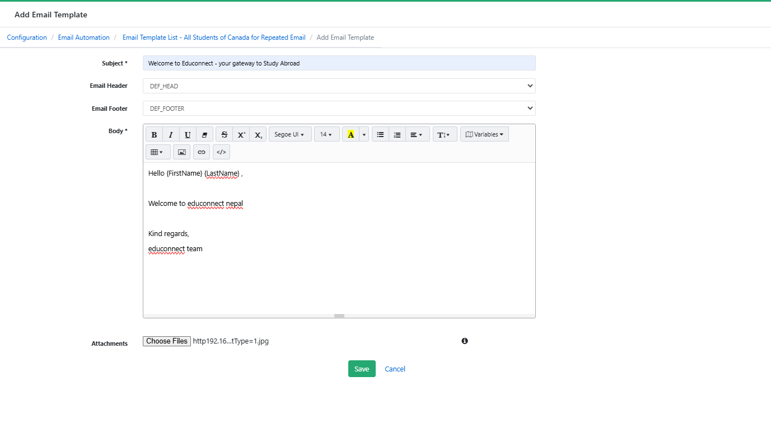The image size is (771, 428).
Task: Click the "Kind regards," line in the body
Action: [x=169, y=234]
